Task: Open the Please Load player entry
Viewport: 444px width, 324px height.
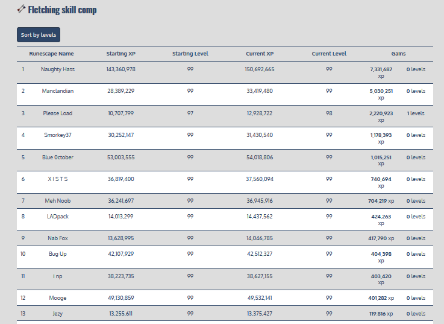Action: (x=58, y=113)
